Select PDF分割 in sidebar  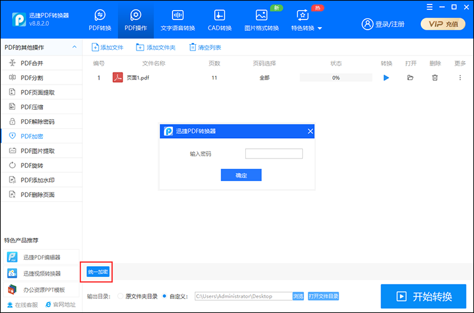pyautogui.click(x=42, y=78)
